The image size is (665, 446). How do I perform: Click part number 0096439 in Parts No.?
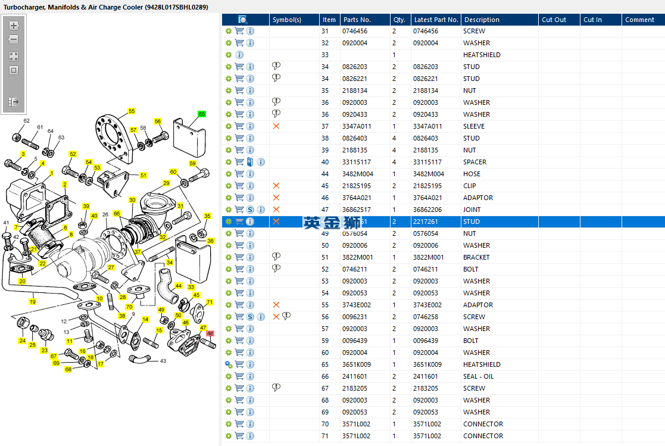point(355,341)
